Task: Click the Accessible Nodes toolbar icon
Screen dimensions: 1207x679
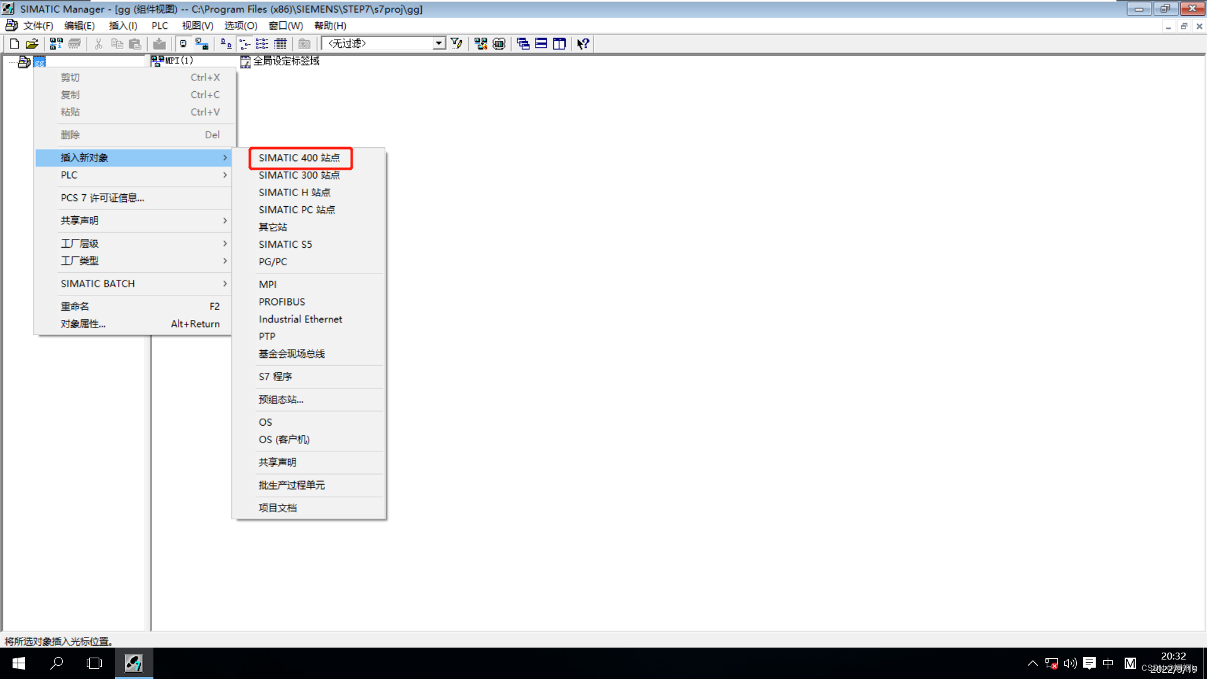Action: 56,43
